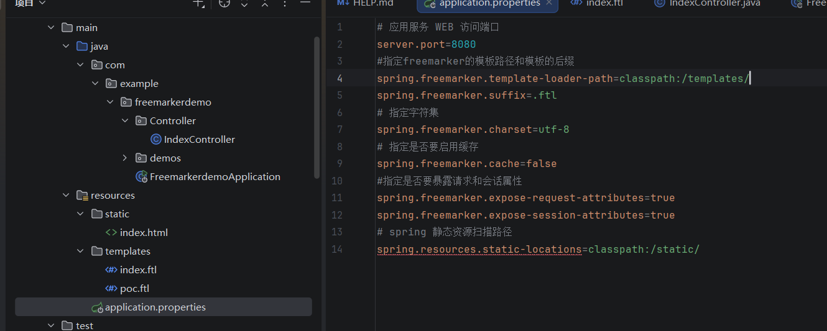Screen dimensions: 827x331
Task: Click the project panel vertical scrollbar
Action: pos(317,107)
